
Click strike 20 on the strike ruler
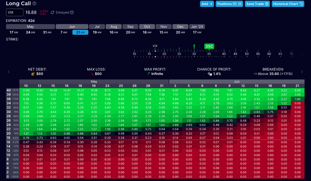164,54
